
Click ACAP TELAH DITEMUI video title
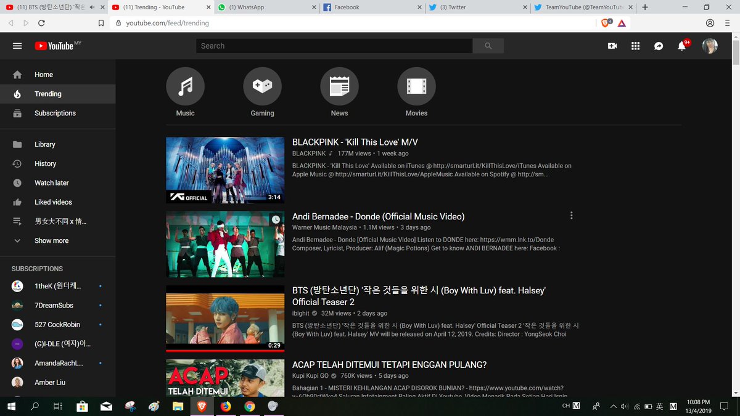[x=389, y=365]
